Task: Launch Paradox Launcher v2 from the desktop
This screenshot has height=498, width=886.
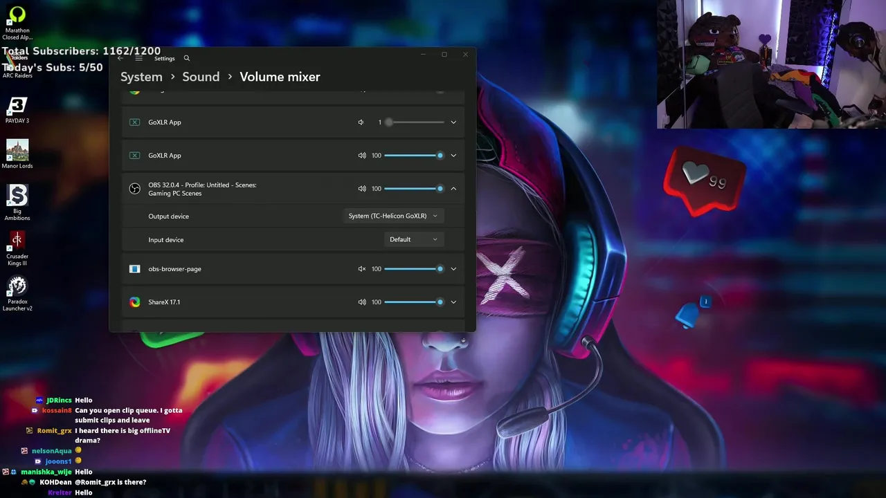Action: click(x=17, y=294)
